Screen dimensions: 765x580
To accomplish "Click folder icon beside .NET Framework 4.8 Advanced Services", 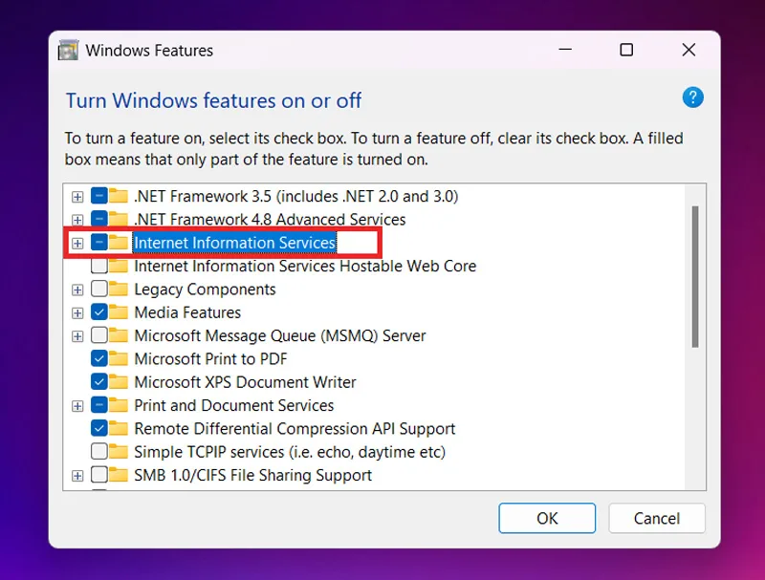I will tap(118, 220).
